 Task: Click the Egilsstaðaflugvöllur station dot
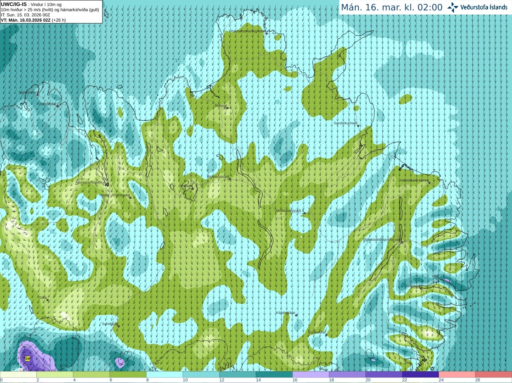click(x=402, y=242)
